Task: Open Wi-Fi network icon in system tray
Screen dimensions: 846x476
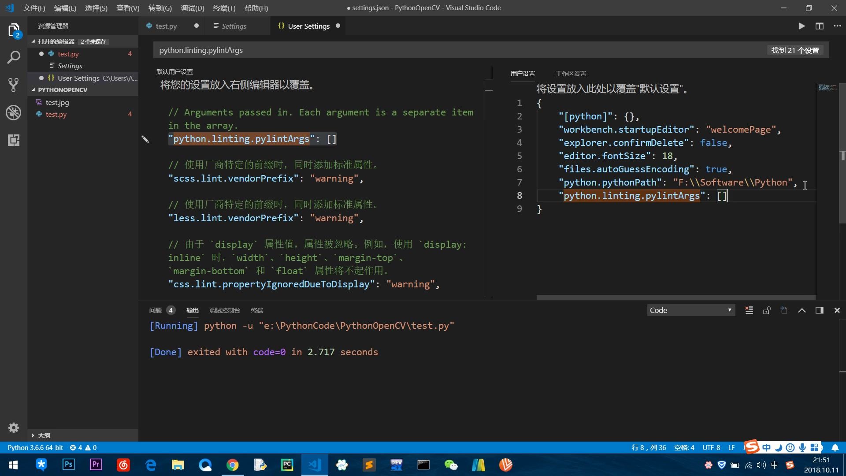Action: pos(748,465)
